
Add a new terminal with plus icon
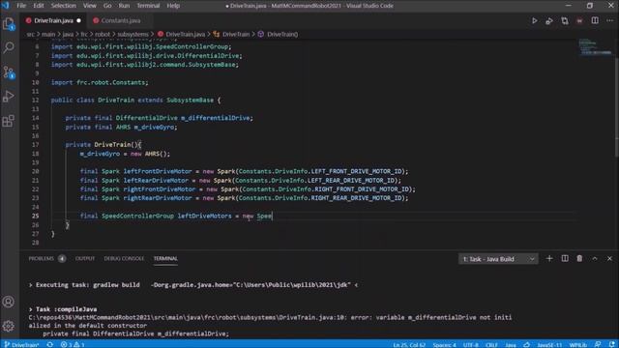549,258
